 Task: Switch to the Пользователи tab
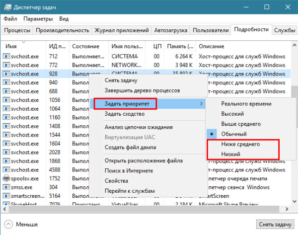tap(211, 30)
